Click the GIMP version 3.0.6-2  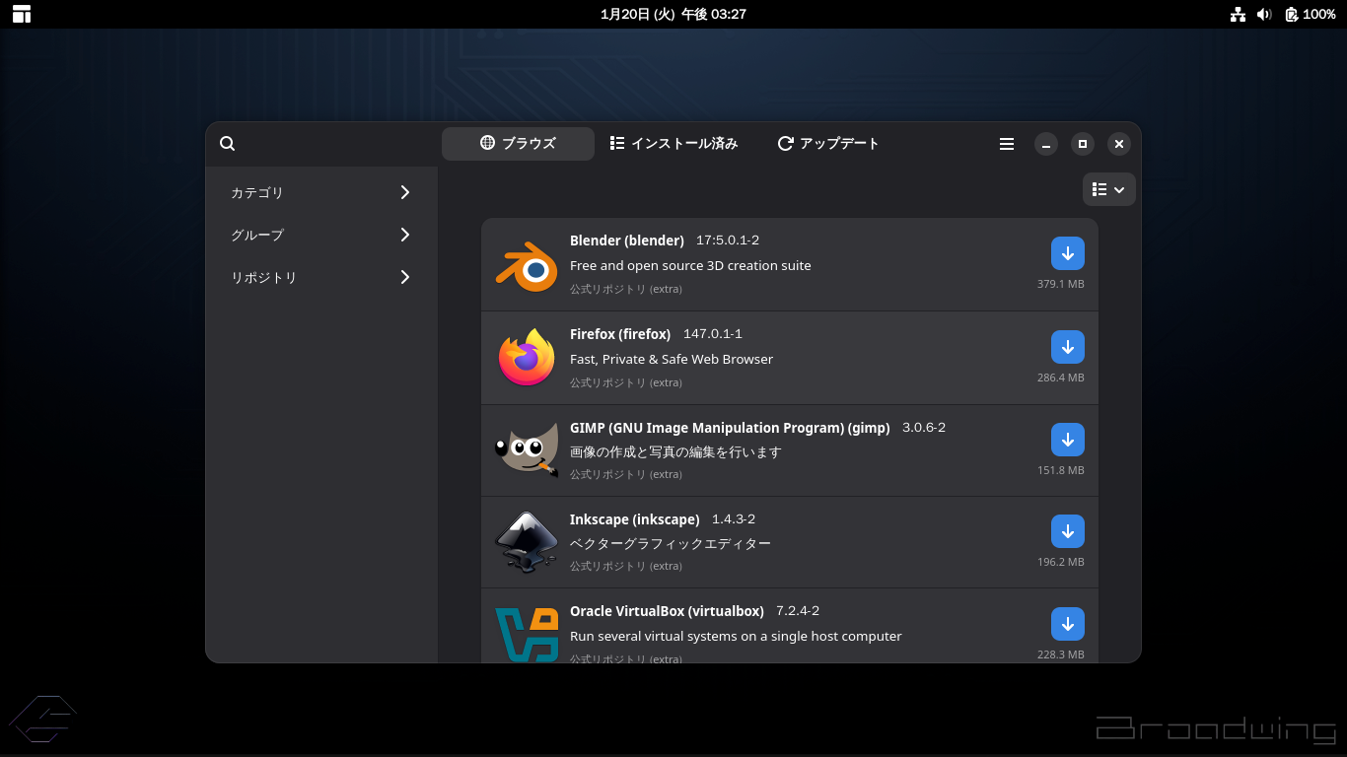tap(924, 428)
